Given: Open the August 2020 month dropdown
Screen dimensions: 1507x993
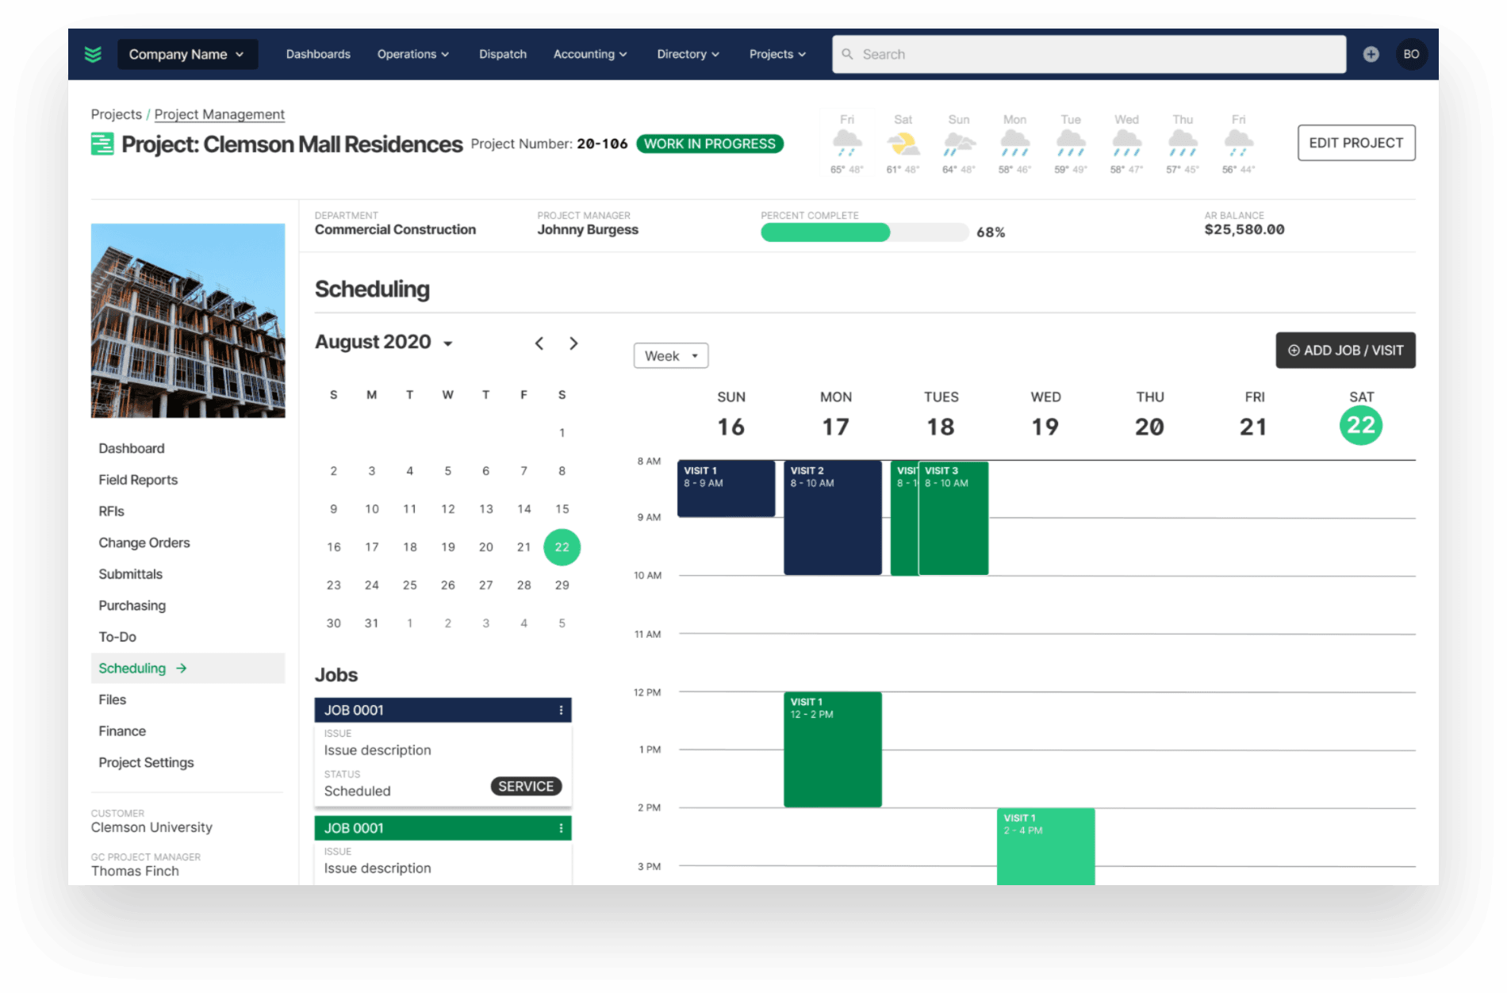Looking at the screenshot, I should (x=384, y=343).
